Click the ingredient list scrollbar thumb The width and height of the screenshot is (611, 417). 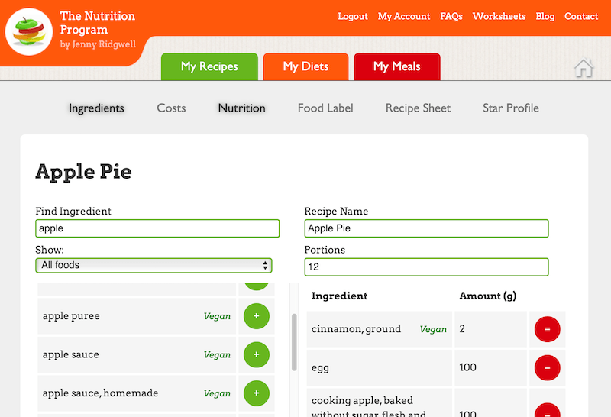click(294, 342)
